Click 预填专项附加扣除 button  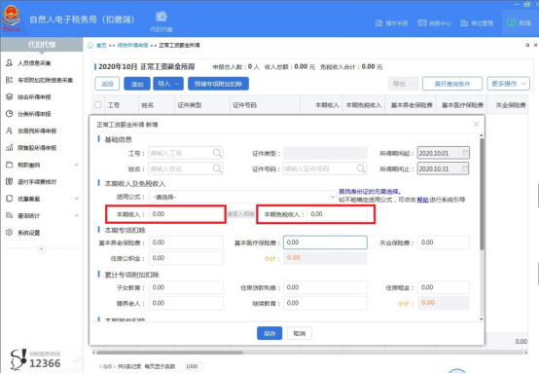(218, 84)
